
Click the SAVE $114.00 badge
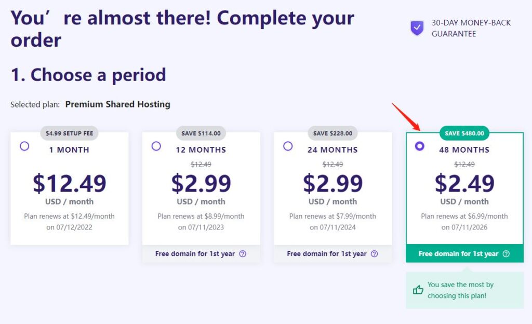click(201, 133)
